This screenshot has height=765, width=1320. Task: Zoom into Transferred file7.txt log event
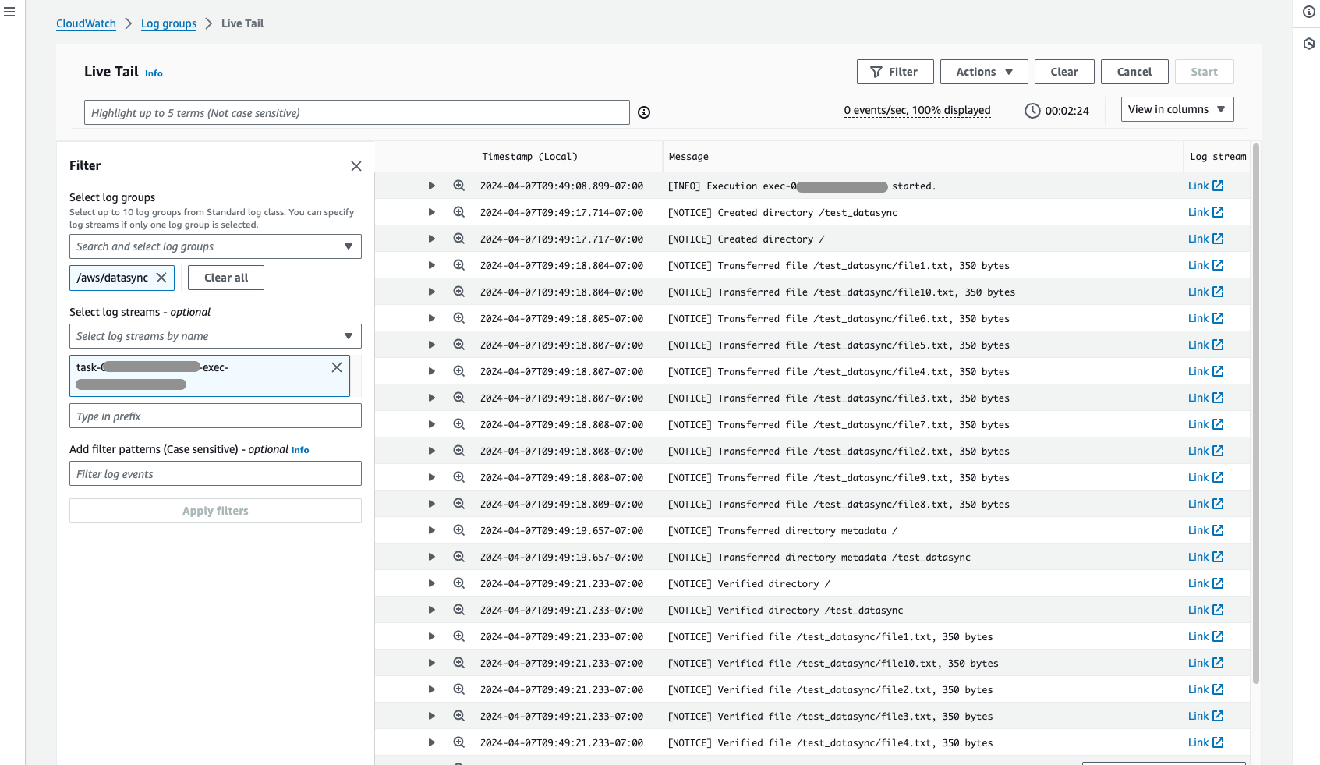459,424
